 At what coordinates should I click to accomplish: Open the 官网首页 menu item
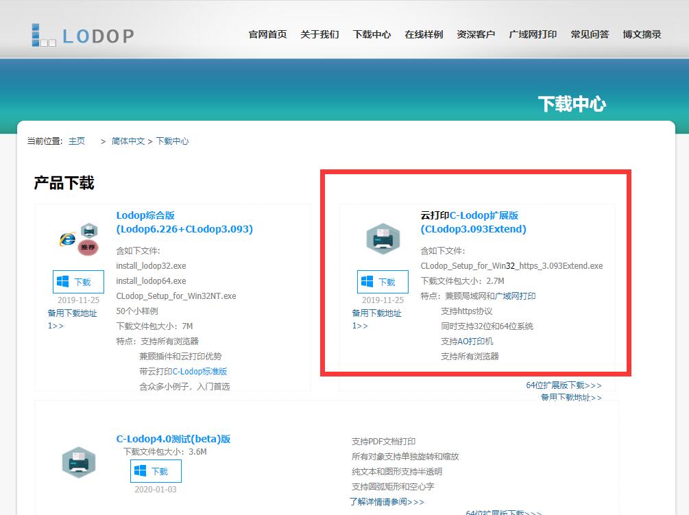click(x=267, y=34)
